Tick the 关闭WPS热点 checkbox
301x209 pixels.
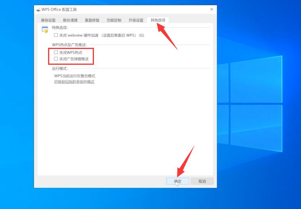[x=56, y=52]
